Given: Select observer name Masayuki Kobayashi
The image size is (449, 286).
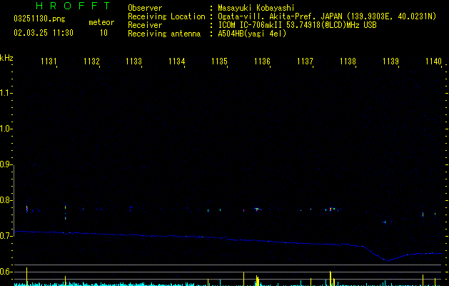Looking at the screenshot, I should (256, 8).
